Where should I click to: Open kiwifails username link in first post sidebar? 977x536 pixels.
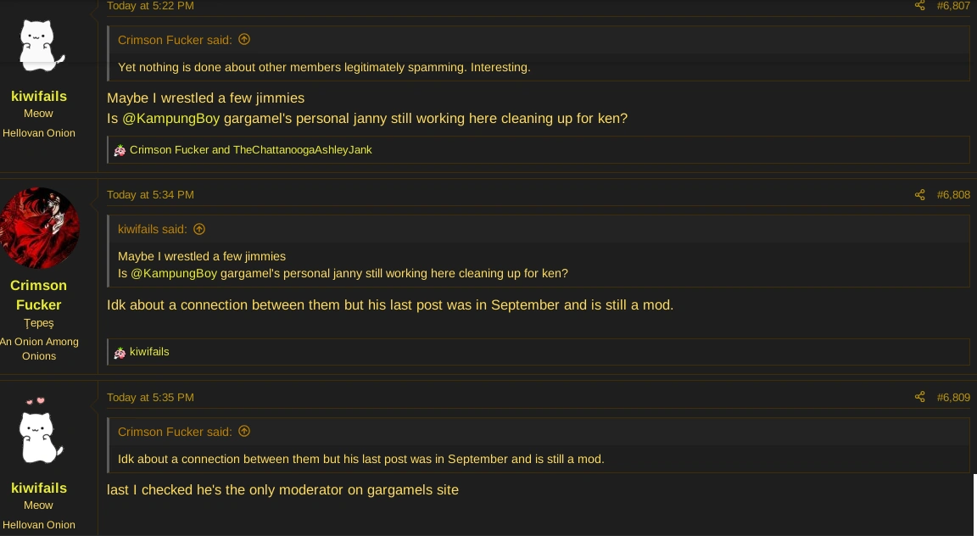point(39,97)
